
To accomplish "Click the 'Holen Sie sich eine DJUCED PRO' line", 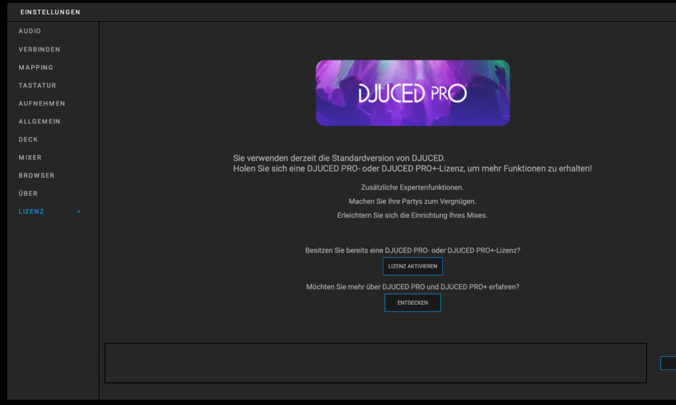I will coord(412,168).
